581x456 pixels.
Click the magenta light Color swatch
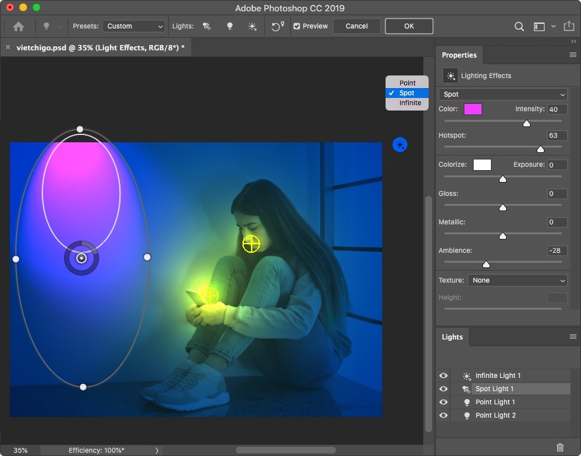(x=473, y=109)
